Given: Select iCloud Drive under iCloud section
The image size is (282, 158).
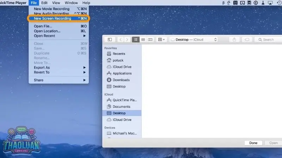Looking at the screenshot, I should 122,120.
